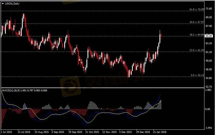The width and height of the screenshot is (215, 135).
Task: Select the 38.2 = 64.94 Fibonacci label
Action: click(x=197, y=35)
